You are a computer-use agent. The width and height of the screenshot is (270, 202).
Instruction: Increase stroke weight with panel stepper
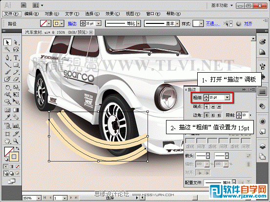coord(206,96)
